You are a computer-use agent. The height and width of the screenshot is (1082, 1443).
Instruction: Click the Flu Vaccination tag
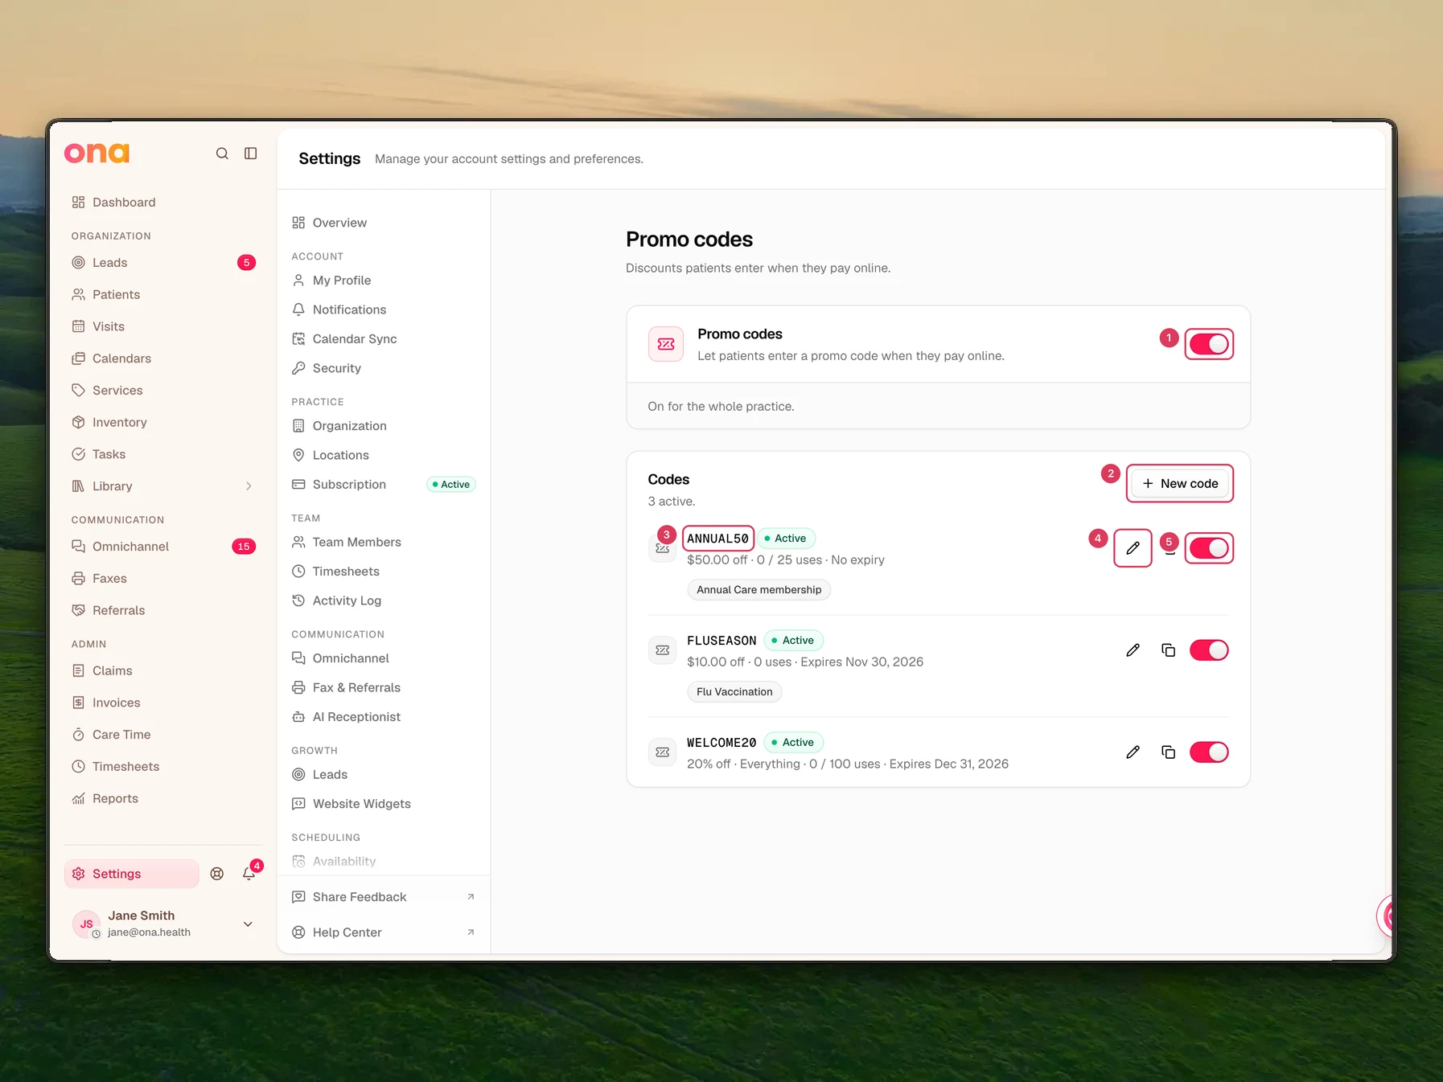click(734, 692)
